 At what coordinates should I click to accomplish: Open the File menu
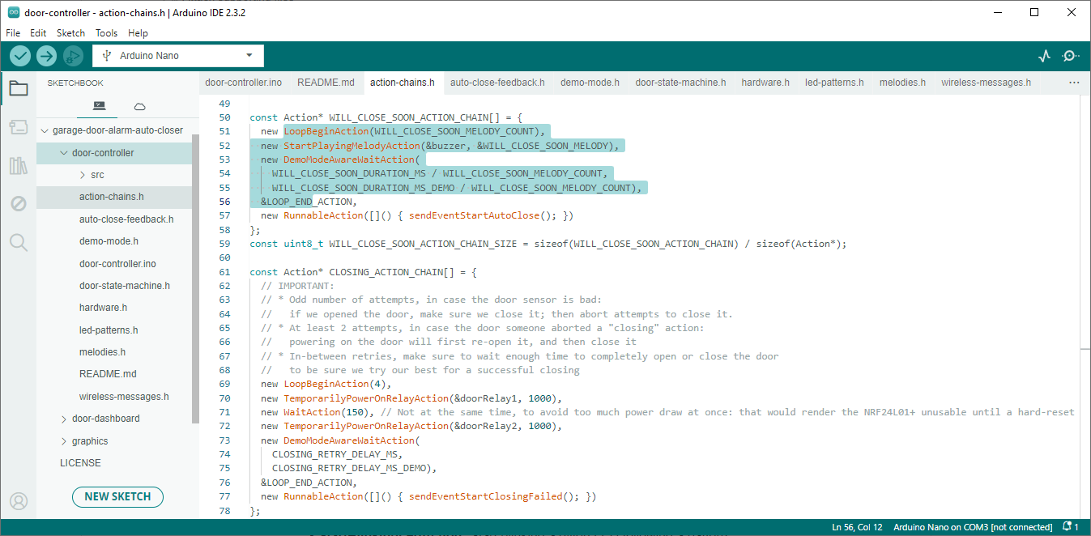point(13,33)
